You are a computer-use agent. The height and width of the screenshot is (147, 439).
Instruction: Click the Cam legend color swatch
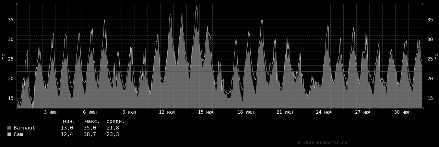(x=9, y=134)
